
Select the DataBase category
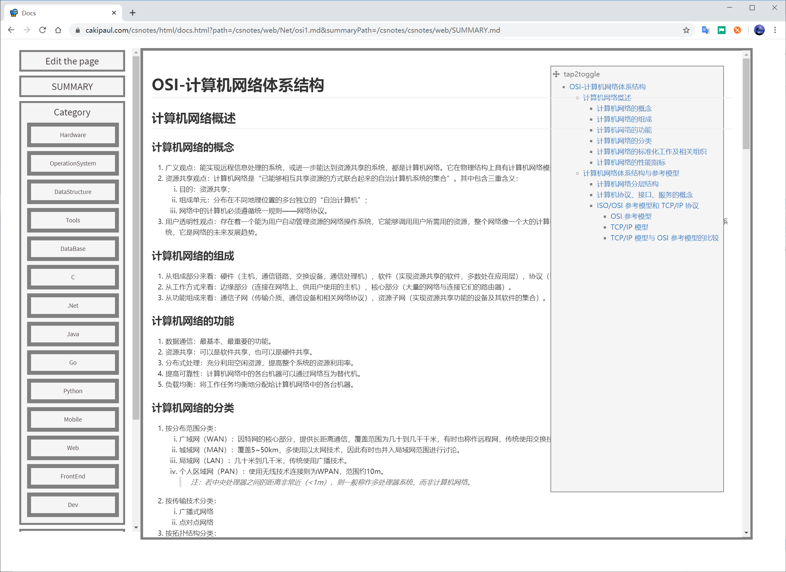point(73,249)
